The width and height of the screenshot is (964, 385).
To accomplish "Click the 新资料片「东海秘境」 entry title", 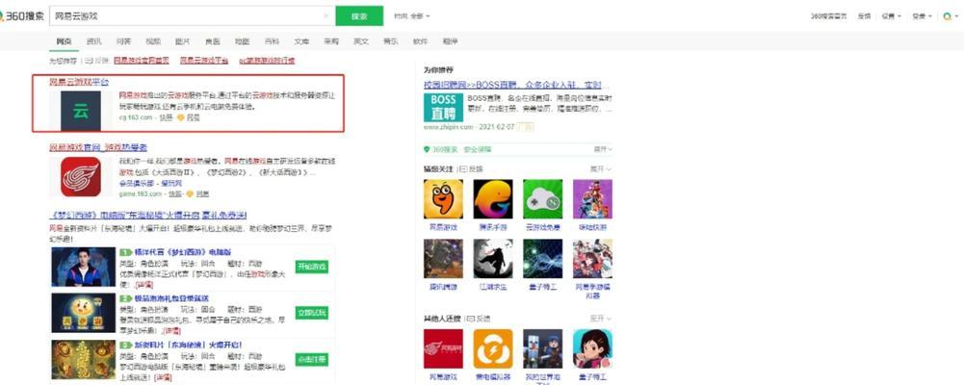I will click(x=188, y=345).
